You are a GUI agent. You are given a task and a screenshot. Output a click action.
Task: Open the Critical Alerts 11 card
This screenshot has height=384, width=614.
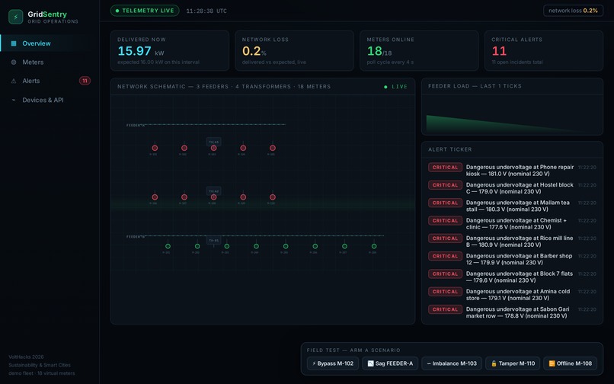click(543, 50)
